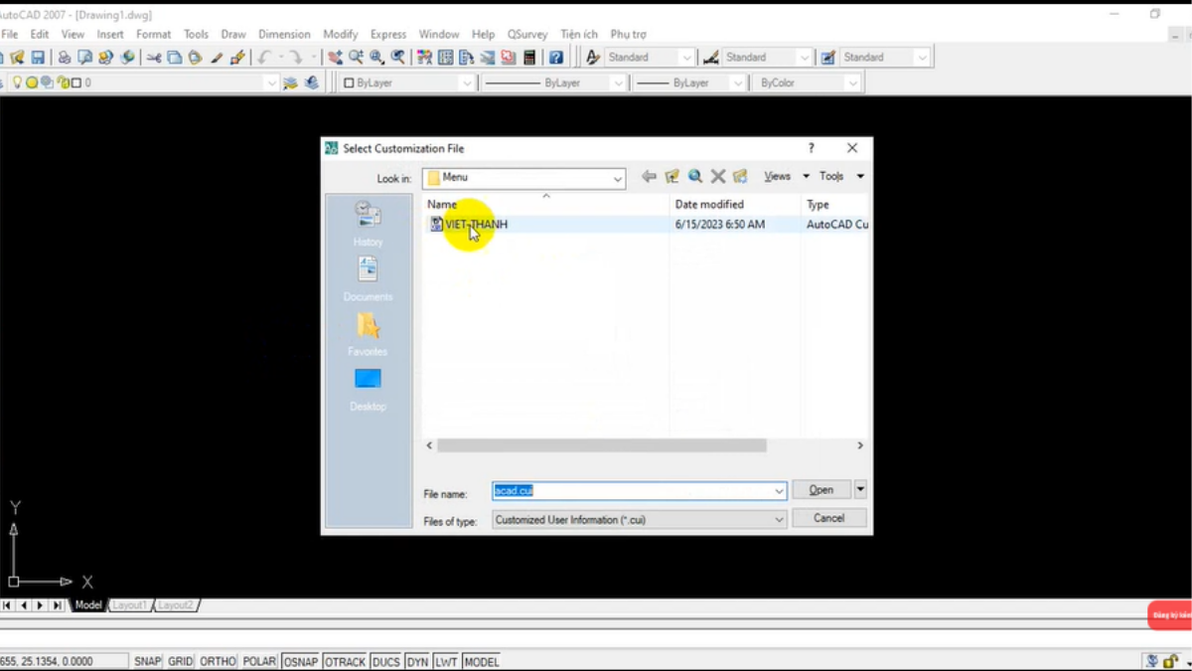Click the Back arrow in the file dialog
Screen dimensions: 1192x671
click(649, 177)
